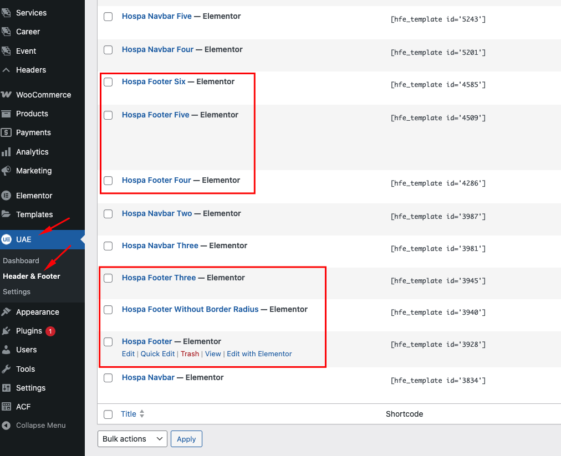Open the Bulk actions dropdown
Viewport: 561px width, 456px height.
pos(132,439)
